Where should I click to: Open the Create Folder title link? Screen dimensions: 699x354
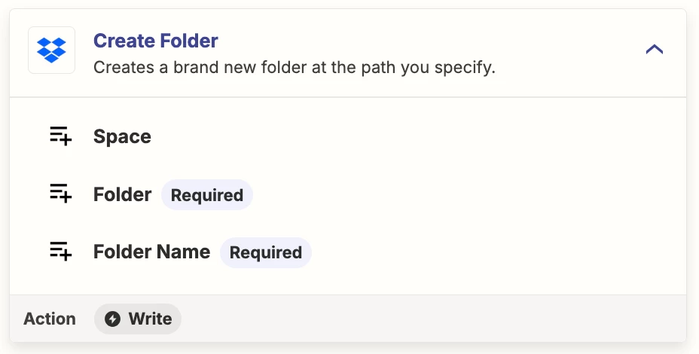156,41
